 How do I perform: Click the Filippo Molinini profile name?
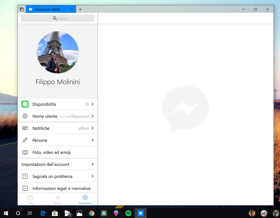(58, 82)
